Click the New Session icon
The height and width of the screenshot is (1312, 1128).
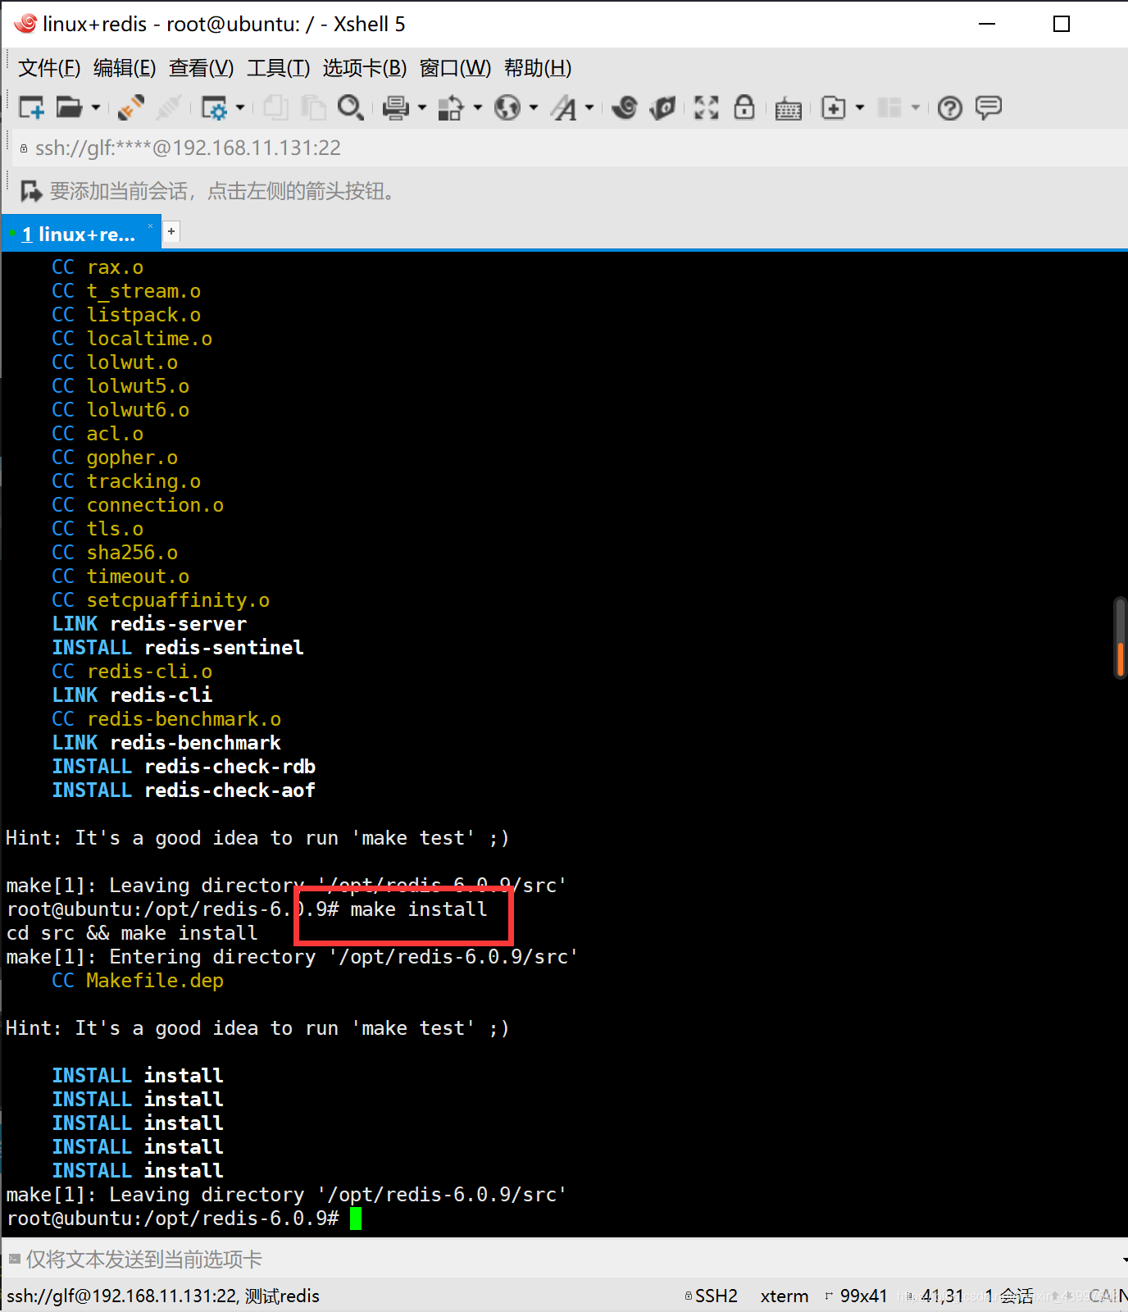(31, 107)
